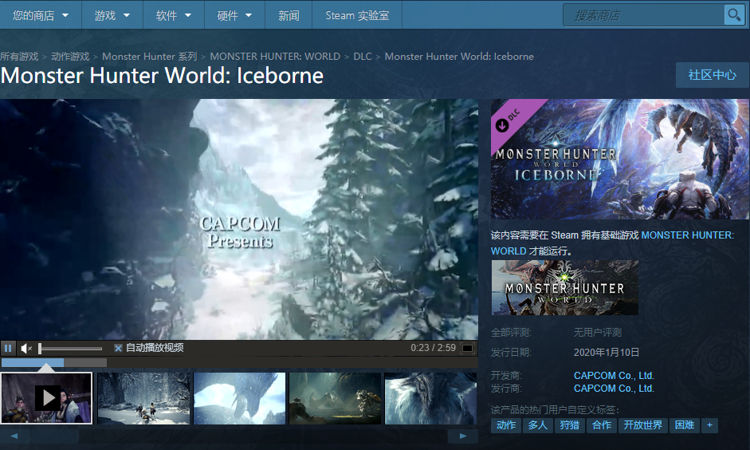Click the 2020年1月10日 release date text
Screen dimensions: 750x450
pyautogui.click(x=607, y=353)
